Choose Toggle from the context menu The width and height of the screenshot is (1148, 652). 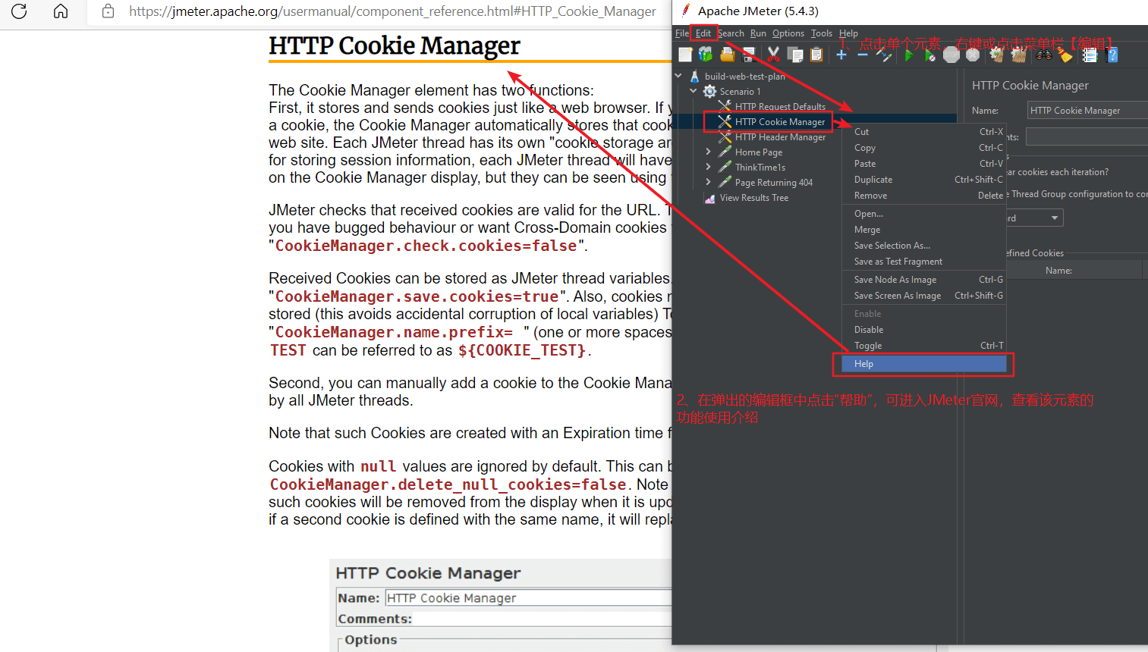(924, 346)
